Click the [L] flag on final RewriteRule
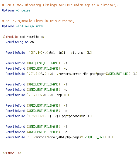Screen dimensions: 140x158 pyautogui.click(x=110, y=137)
